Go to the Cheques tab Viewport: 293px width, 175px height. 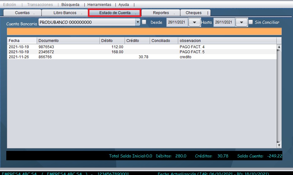194,13
